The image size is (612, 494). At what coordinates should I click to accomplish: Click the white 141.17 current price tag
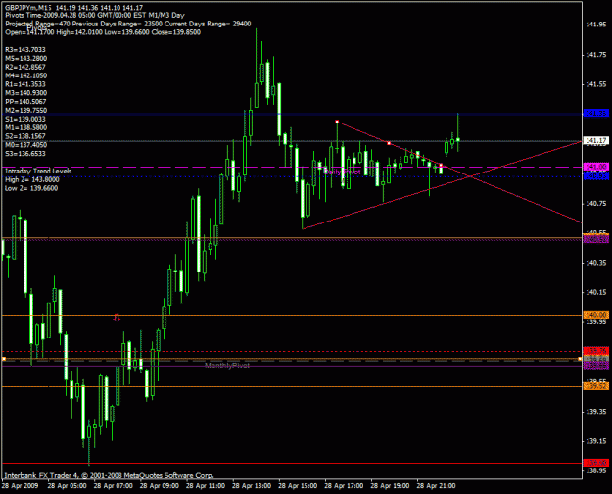[x=596, y=140]
